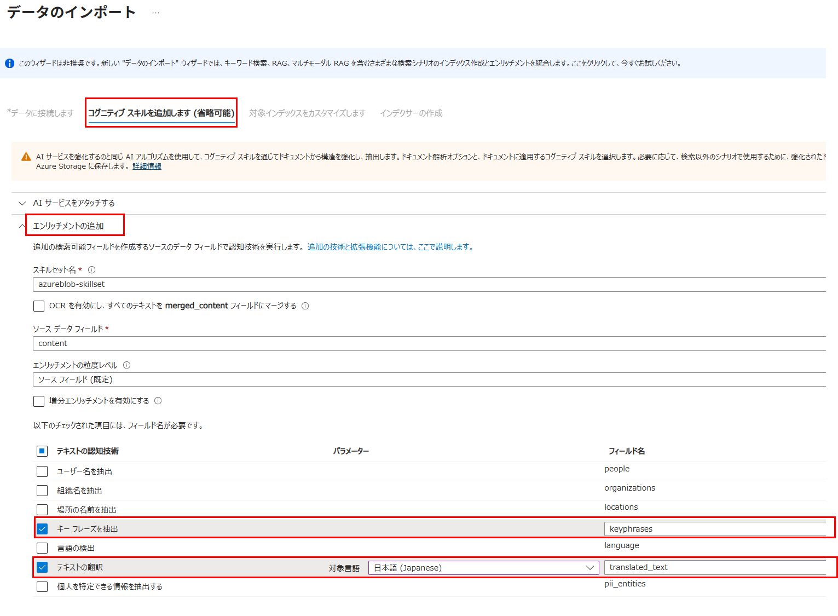Click info icon beside 増分エンリッチメントを有効にする
838x616 pixels.
tap(158, 401)
